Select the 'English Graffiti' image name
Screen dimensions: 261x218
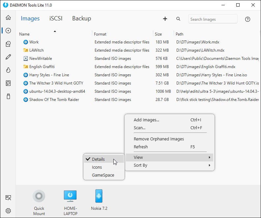[x=42, y=66]
